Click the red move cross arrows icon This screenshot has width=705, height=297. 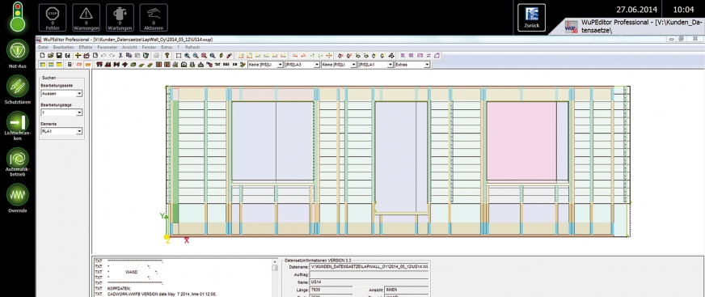(x=329, y=55)
